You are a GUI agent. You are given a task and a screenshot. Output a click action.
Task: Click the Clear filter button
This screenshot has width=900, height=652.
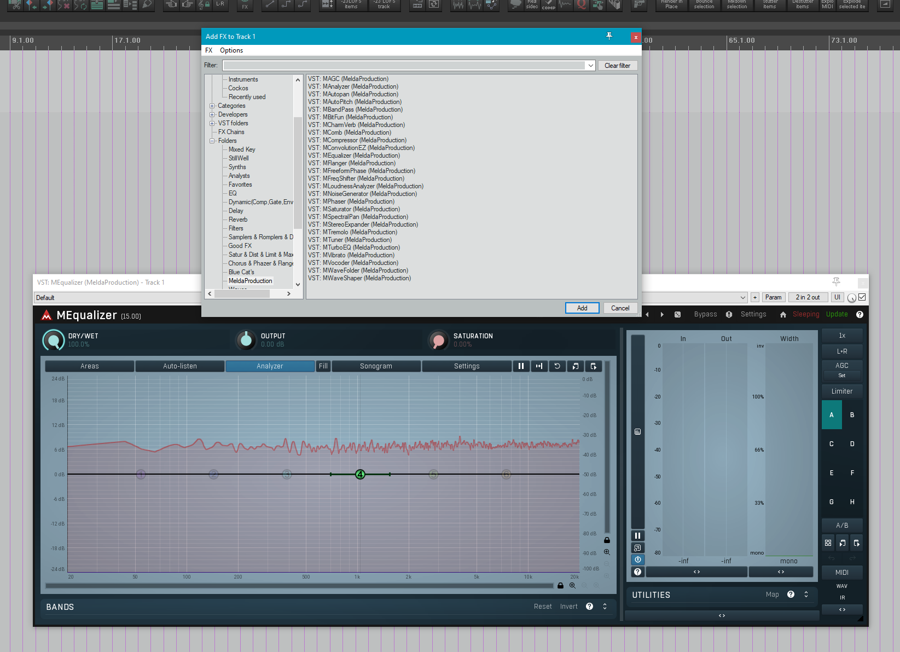617,66
